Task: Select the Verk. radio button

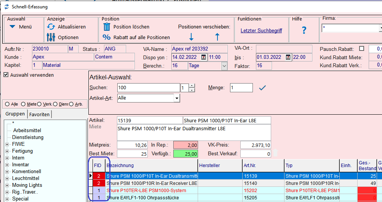Action: [39, 104]
